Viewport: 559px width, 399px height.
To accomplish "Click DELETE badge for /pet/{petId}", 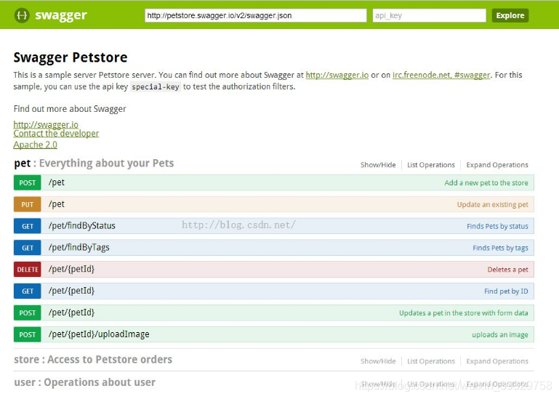I will click(x=28, y=269).
